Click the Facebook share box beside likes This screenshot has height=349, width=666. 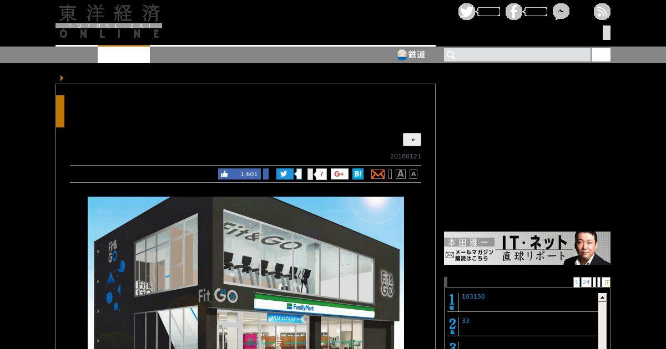266,174
